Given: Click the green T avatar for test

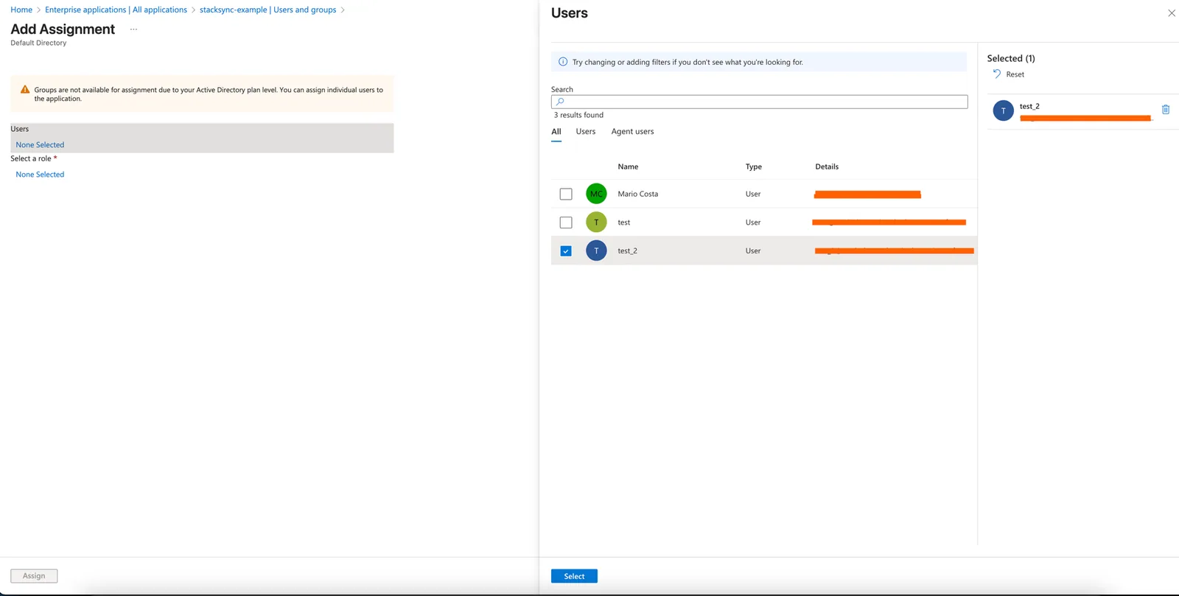Looking at the screenshot, I should point(596,222).
